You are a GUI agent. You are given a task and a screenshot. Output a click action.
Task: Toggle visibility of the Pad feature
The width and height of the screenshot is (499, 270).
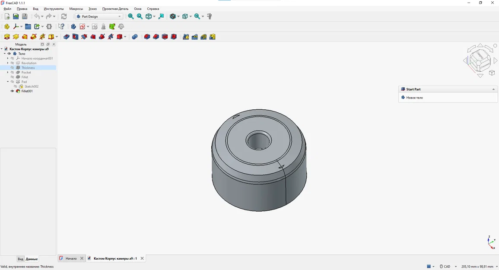point(13,82)
